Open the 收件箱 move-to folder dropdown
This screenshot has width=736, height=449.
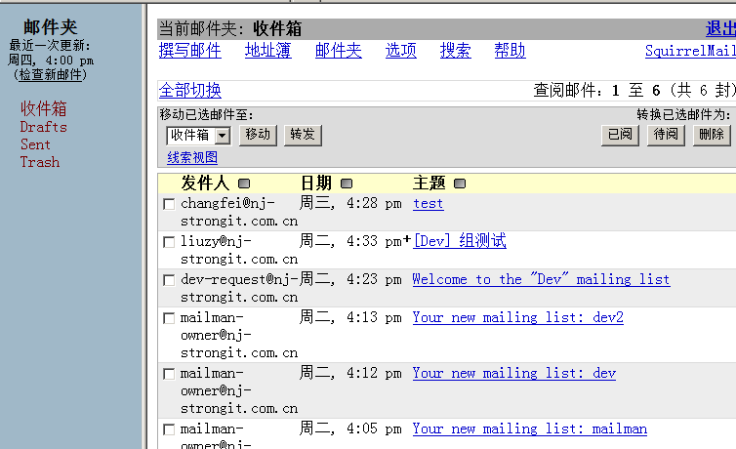(198, 136)
